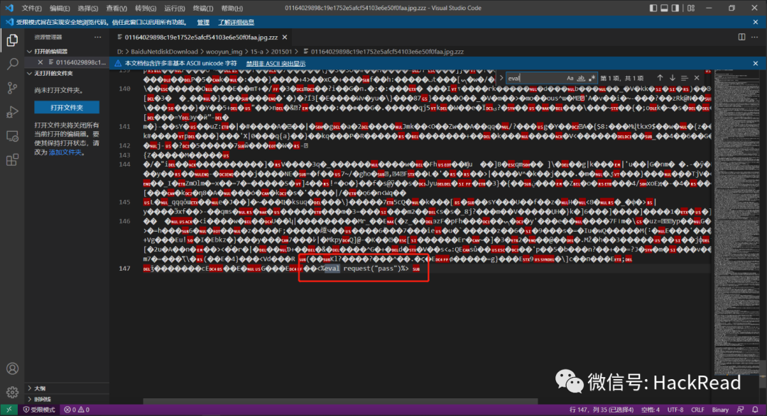Open the Search view in activity bar

click(x=12, y=64)
